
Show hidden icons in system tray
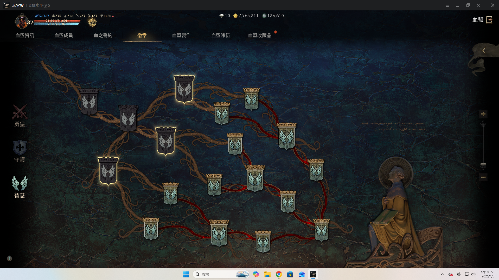click(442, 274)
